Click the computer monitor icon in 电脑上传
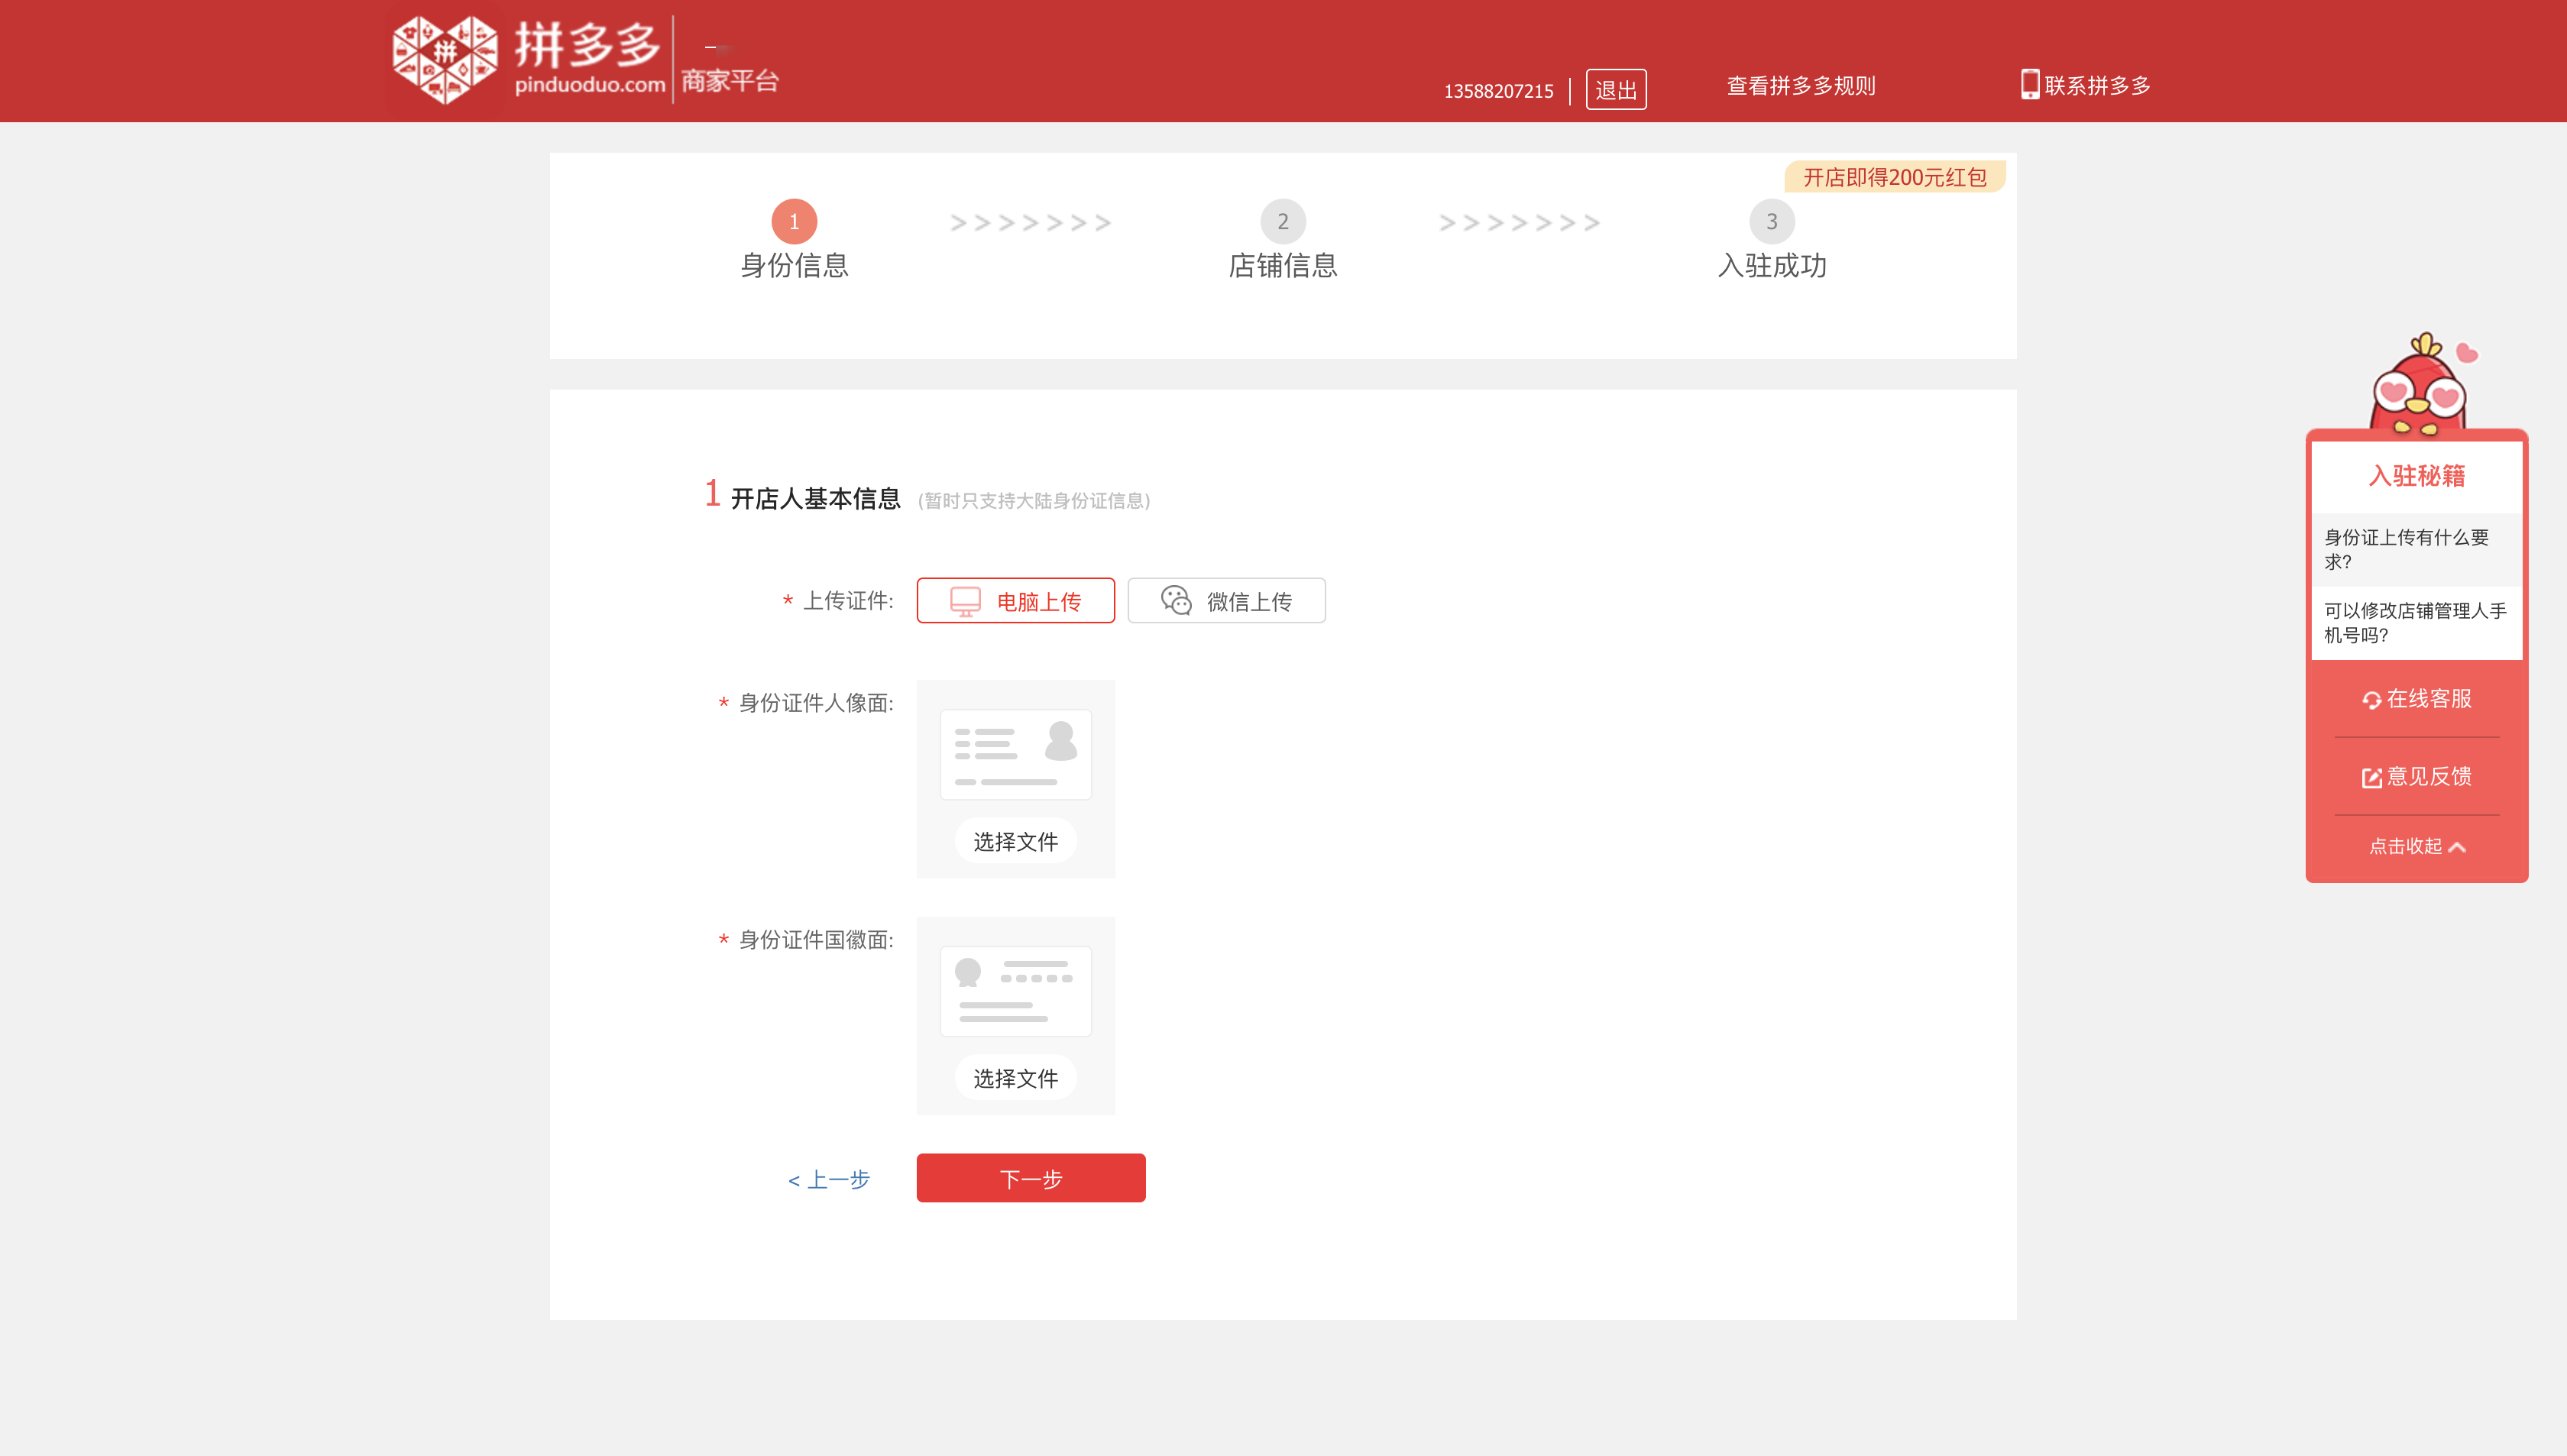Screen dimensions: 2567x1456 (x=965, y=601)
